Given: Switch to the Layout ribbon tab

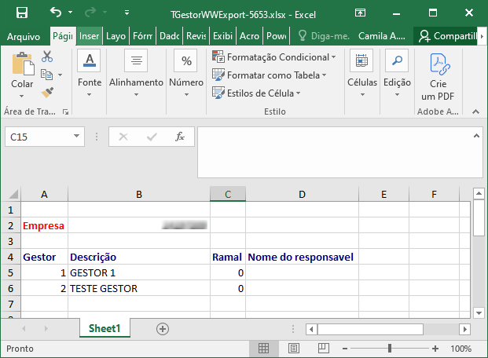Looking at the screenshot, I should point(116,36).
